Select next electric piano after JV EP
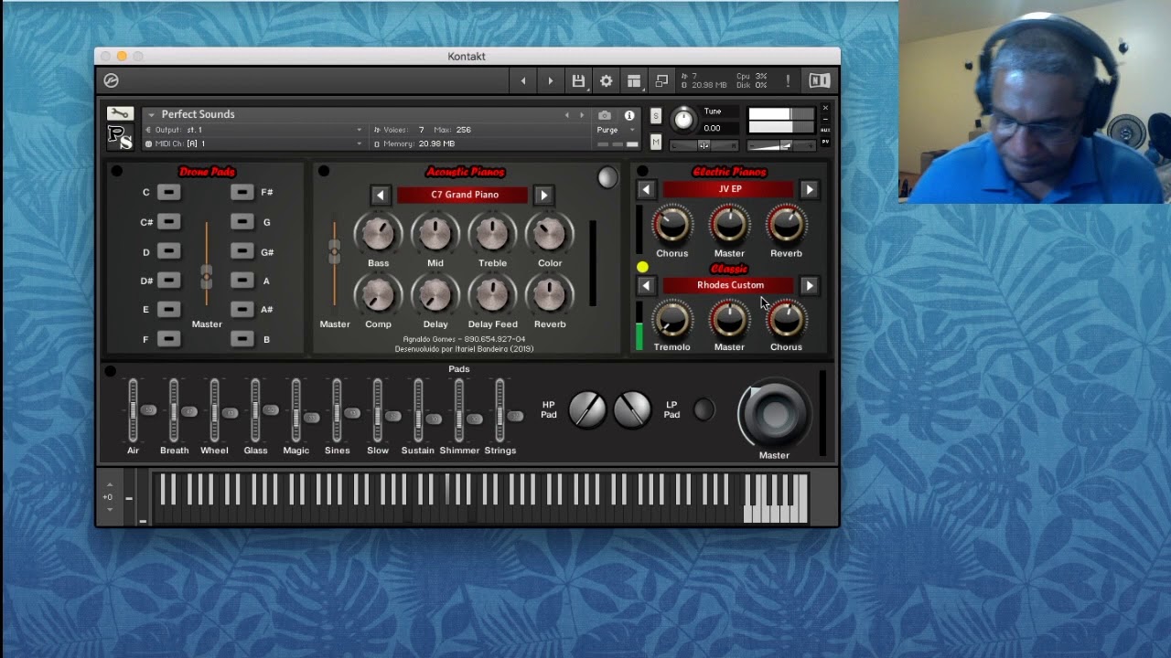This screenshot has height=658, width=1171. [x=809, y=189]
